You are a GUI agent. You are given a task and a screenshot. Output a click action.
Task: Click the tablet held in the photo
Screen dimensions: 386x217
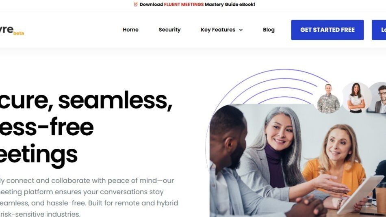coord(360,194)
